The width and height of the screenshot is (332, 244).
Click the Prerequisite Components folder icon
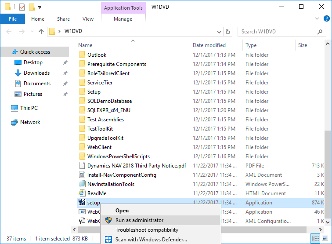(x=82, y=64)
